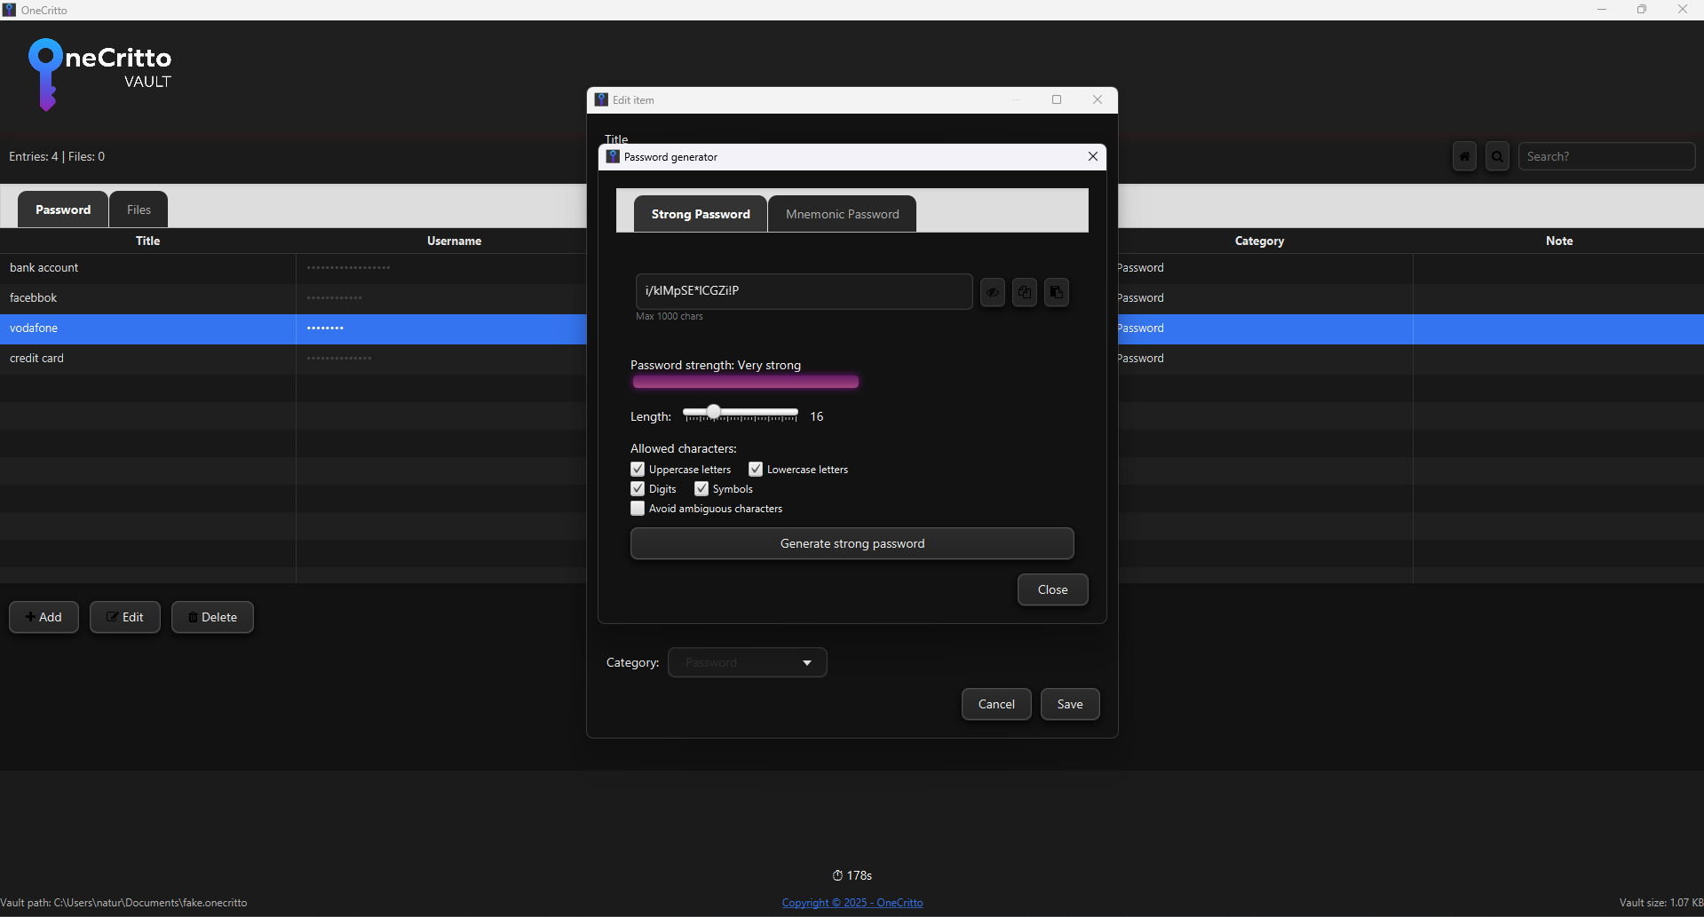Click the search magnifier icon
The height and width of the screenshot is (917, 1704).
point(1497,156)
